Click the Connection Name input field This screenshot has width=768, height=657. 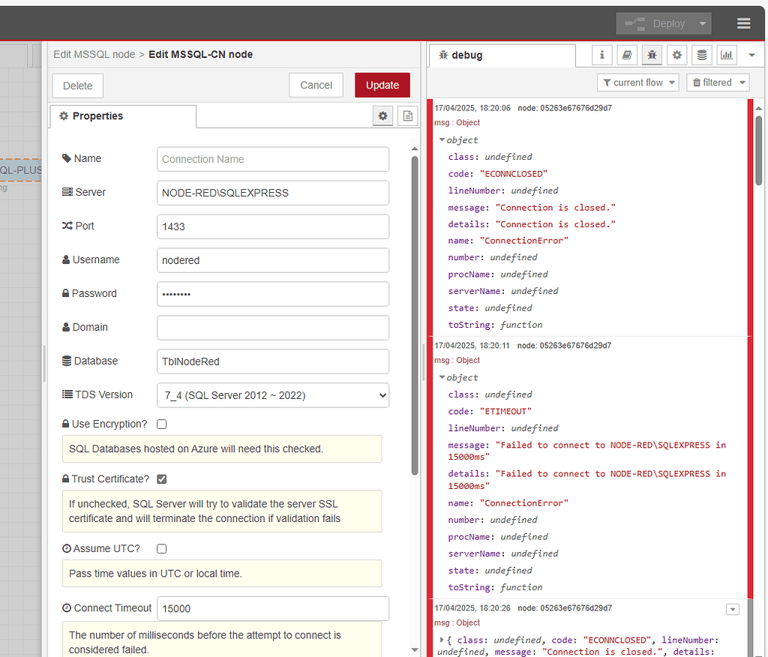(272, 159)
